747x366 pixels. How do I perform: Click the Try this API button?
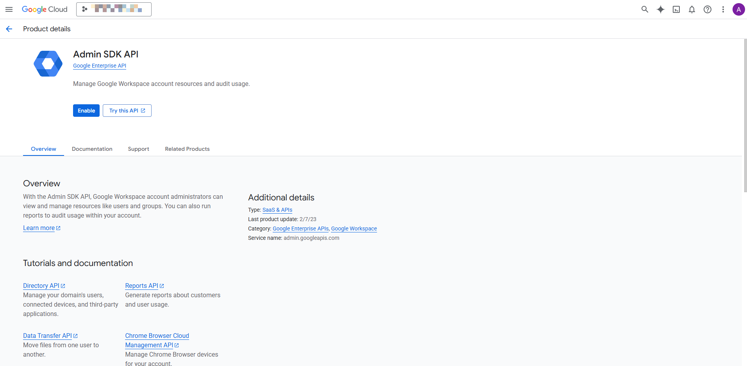[x=127, y=111]
